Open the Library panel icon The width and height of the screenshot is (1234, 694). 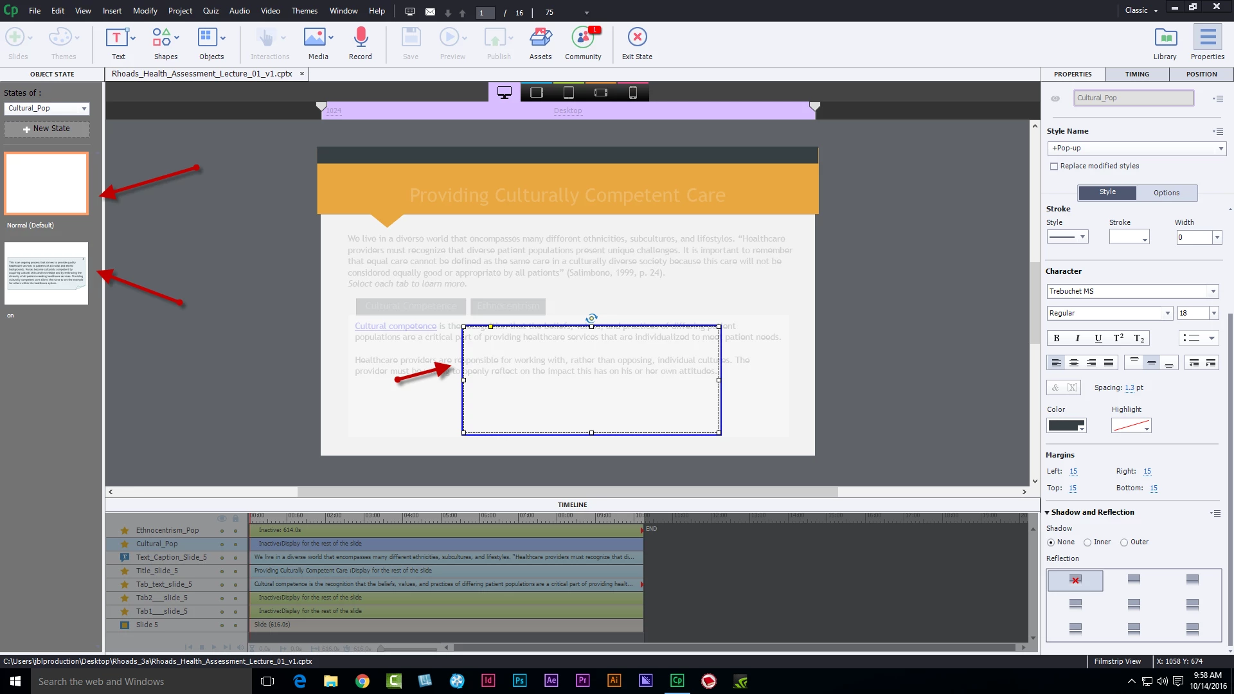[1165, 37]
